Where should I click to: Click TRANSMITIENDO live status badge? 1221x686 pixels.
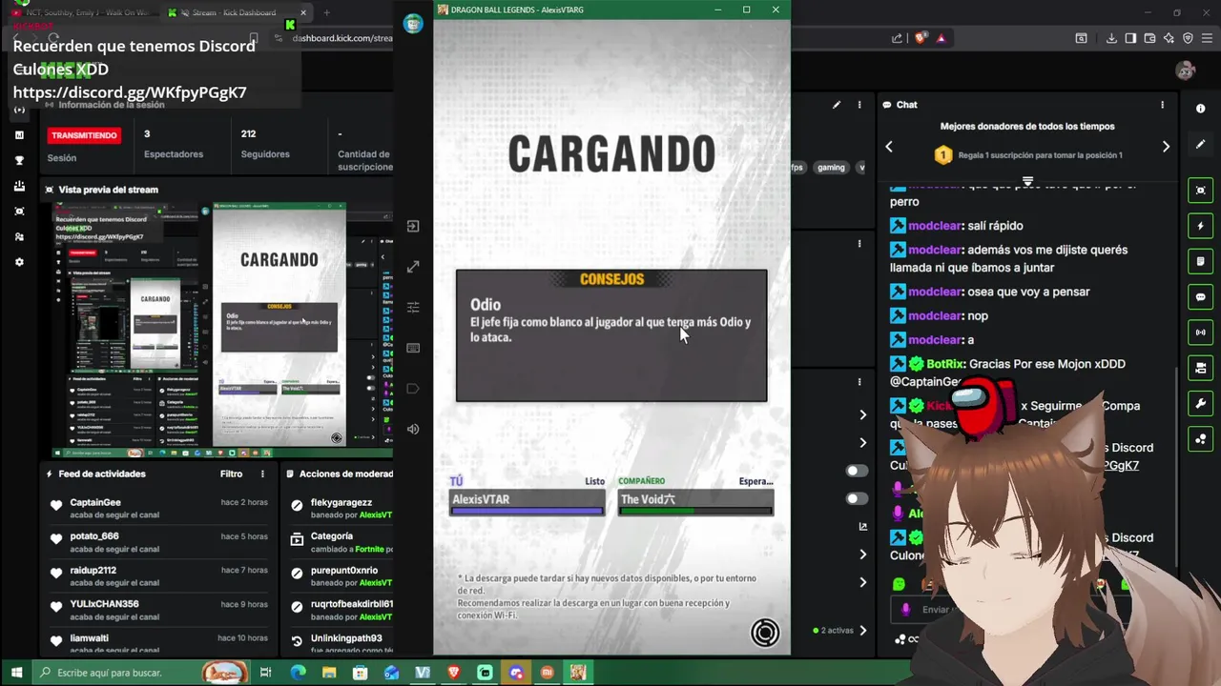(x=84, y=135)
